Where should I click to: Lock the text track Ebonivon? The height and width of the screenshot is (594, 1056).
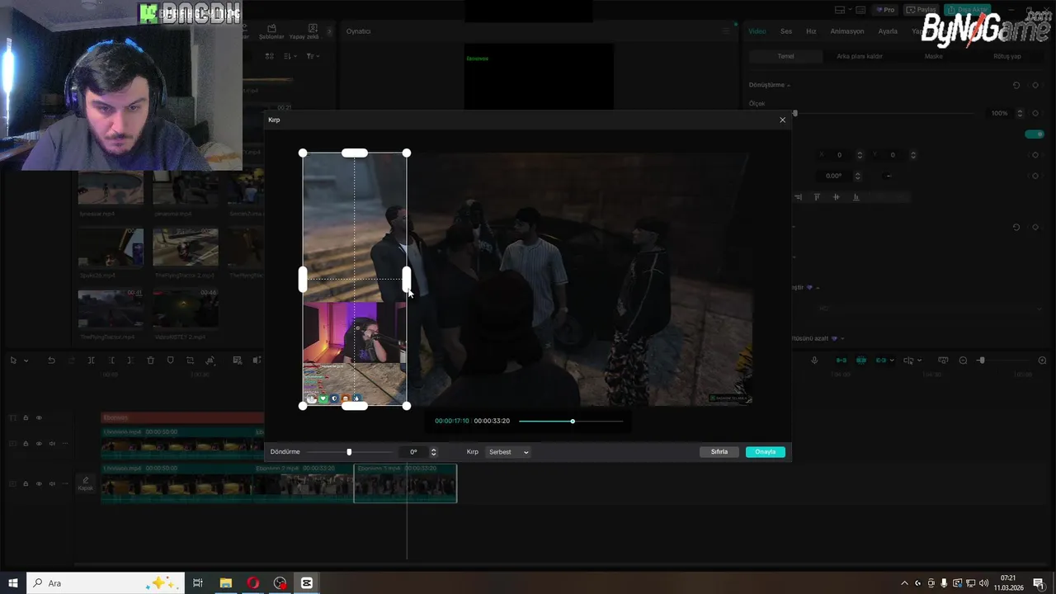pos(26,417)
